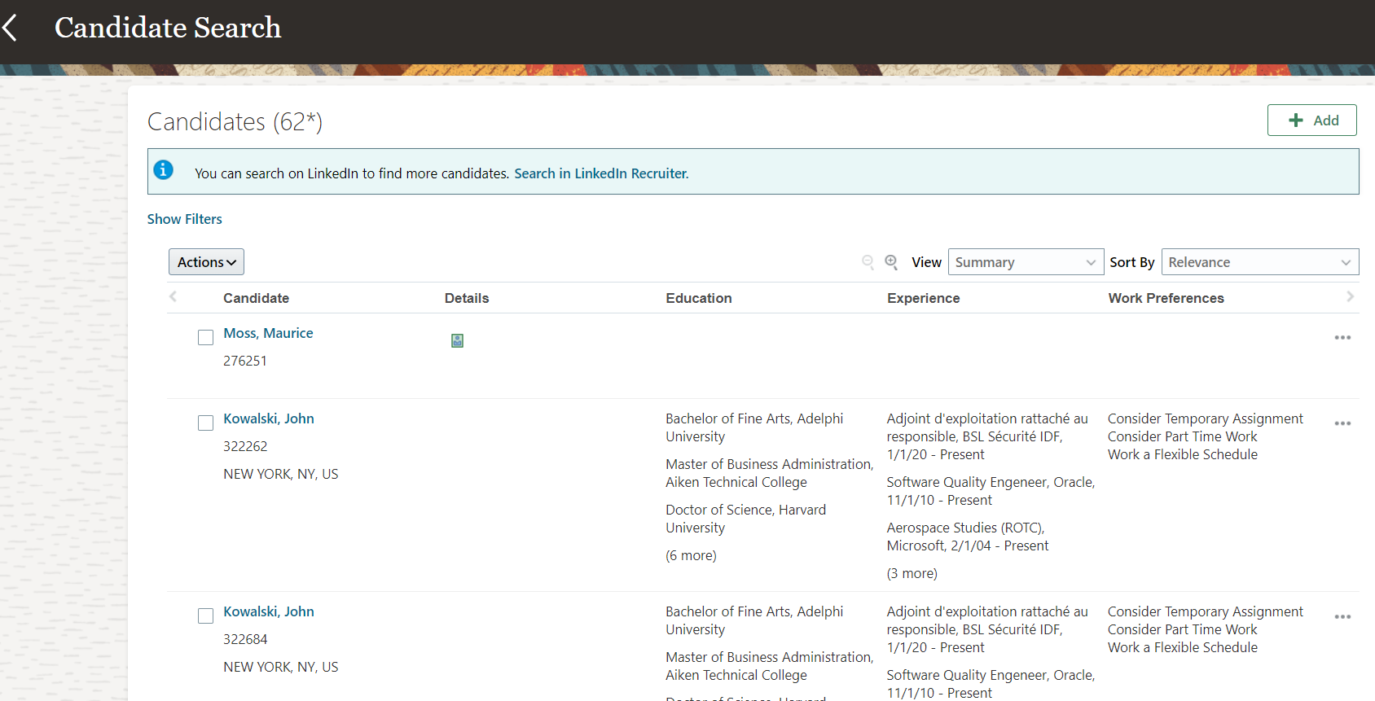The width and height of the screenshot is (1375, 701).
Task: Click the (3 more) experience text
Action: [x=912, y=573]
